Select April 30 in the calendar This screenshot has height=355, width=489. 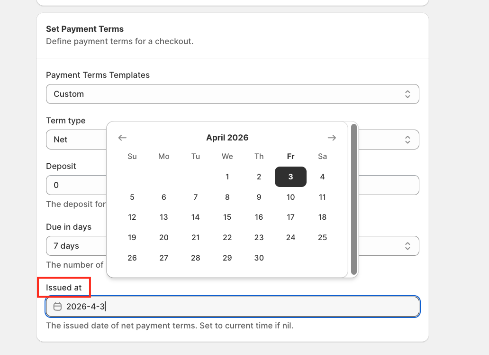click(x=259, y=258)
